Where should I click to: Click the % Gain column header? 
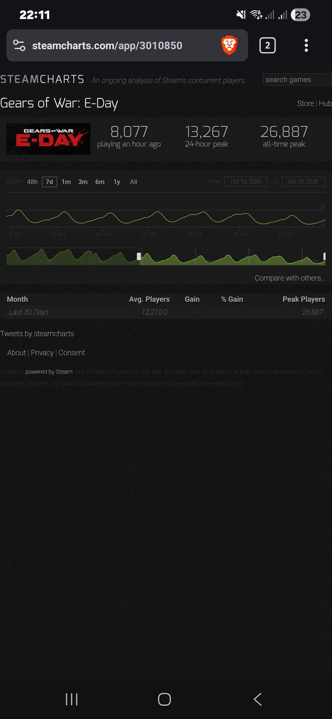pos(232,299)
